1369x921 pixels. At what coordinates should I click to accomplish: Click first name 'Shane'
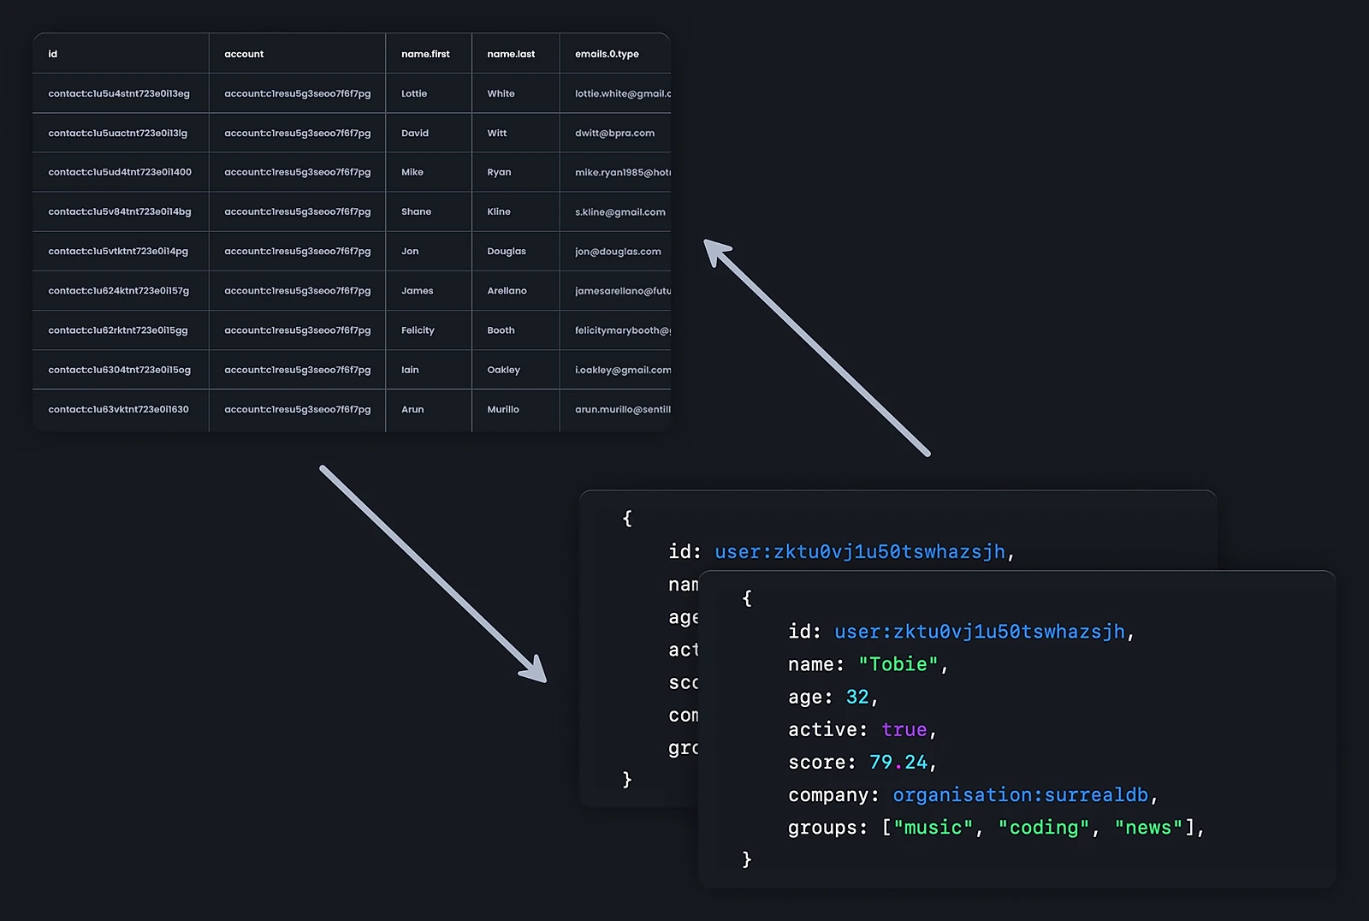pyautogui.click(x=416, y=211)
